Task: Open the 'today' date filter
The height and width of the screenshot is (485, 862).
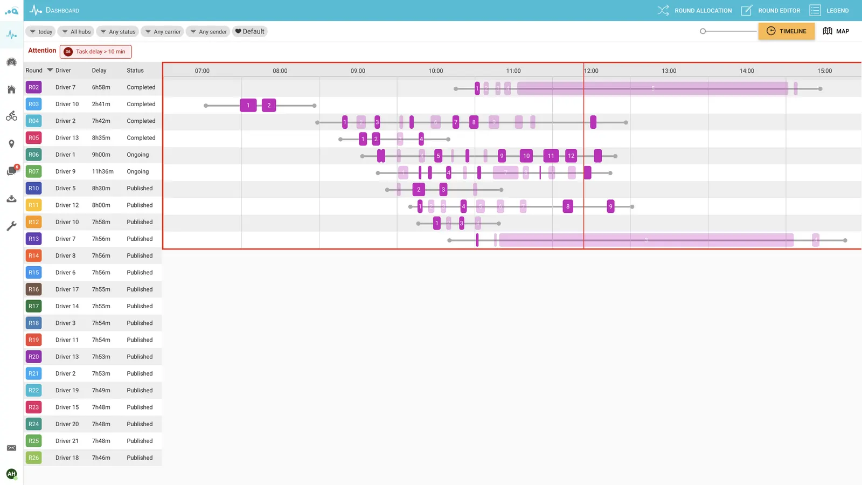Action: click(x=41, y=32)
